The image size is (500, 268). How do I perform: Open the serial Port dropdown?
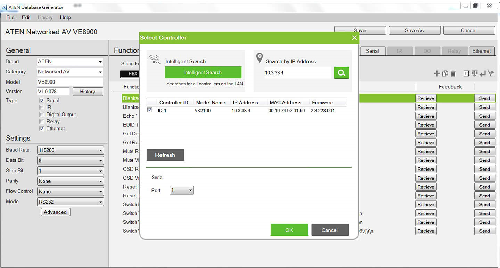[181, 190]
